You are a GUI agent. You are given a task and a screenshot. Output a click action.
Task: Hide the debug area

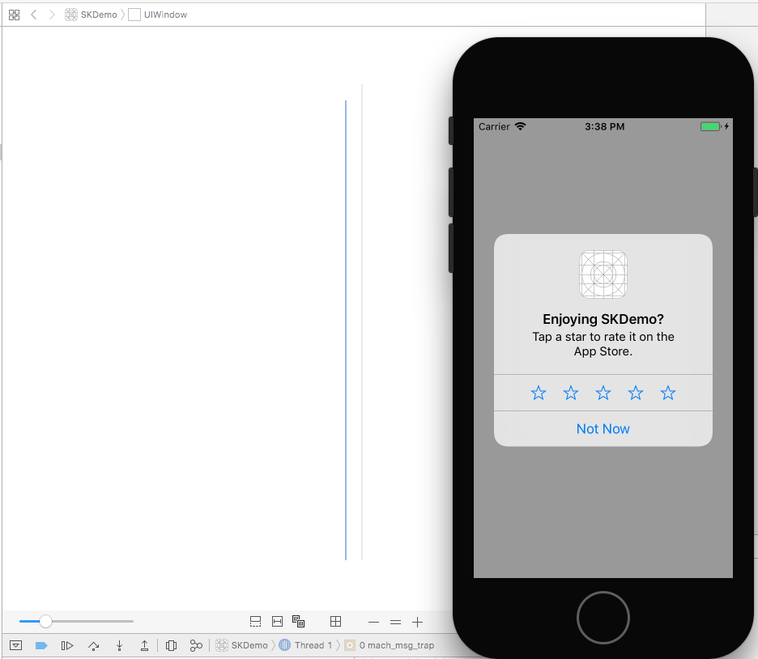click(x=16, y=645)
